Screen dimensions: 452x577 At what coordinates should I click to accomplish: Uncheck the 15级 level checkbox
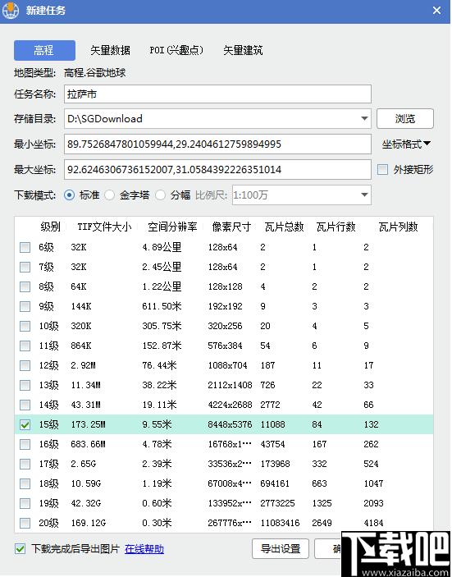pyautogui.click(x=25, y=424)
